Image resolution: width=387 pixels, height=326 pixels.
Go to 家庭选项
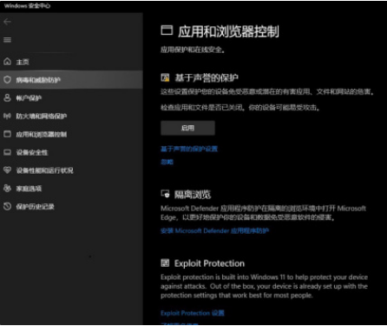point(71,189)
